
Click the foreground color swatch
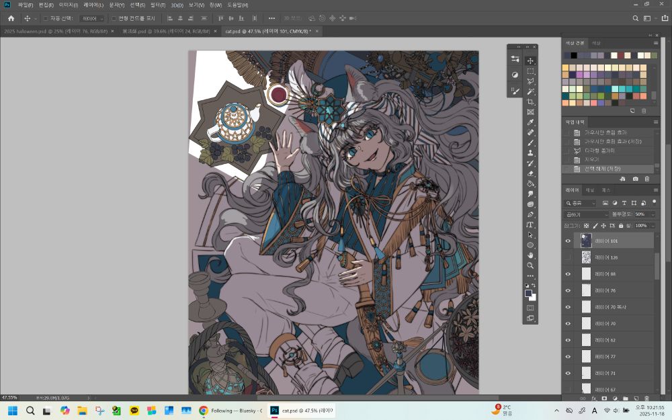(528, 293)
